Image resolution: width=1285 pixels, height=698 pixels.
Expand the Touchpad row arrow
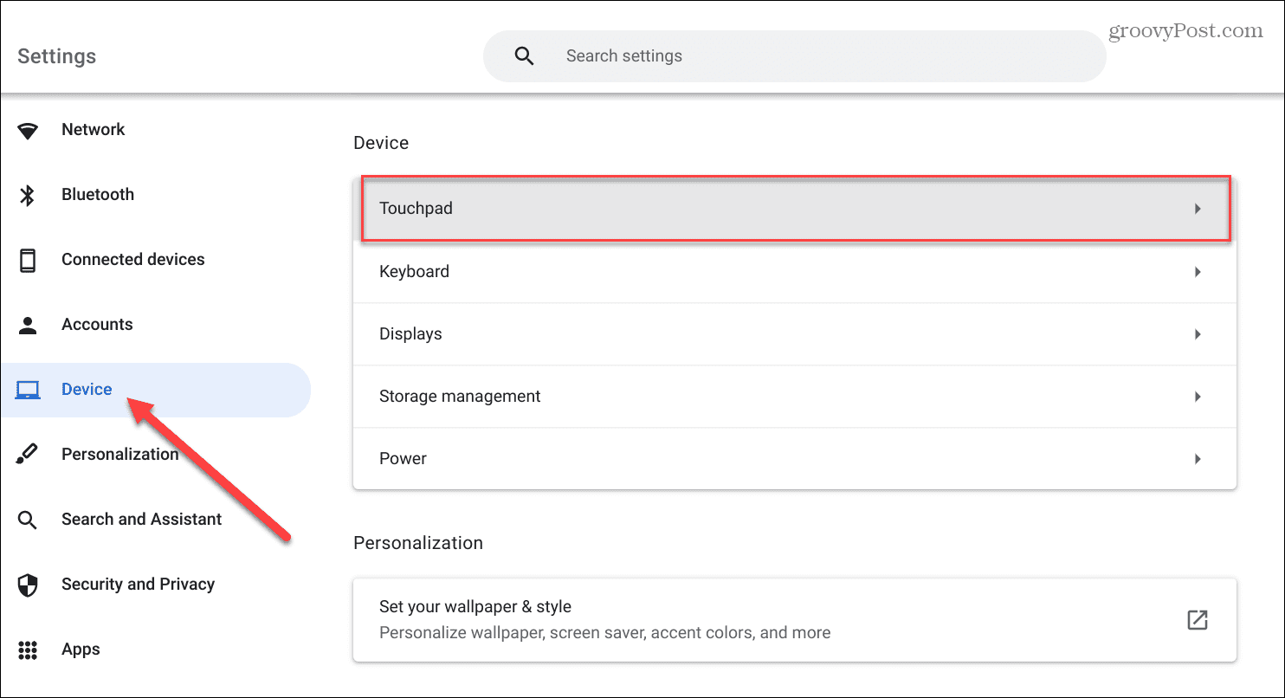click(x=1198, y=209)
